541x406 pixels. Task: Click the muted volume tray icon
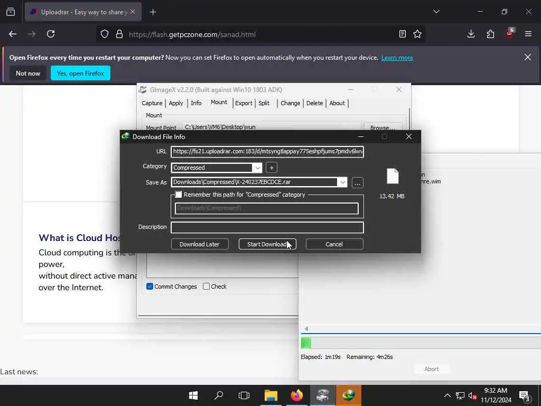pyautogui.click(x=472, y=396)
